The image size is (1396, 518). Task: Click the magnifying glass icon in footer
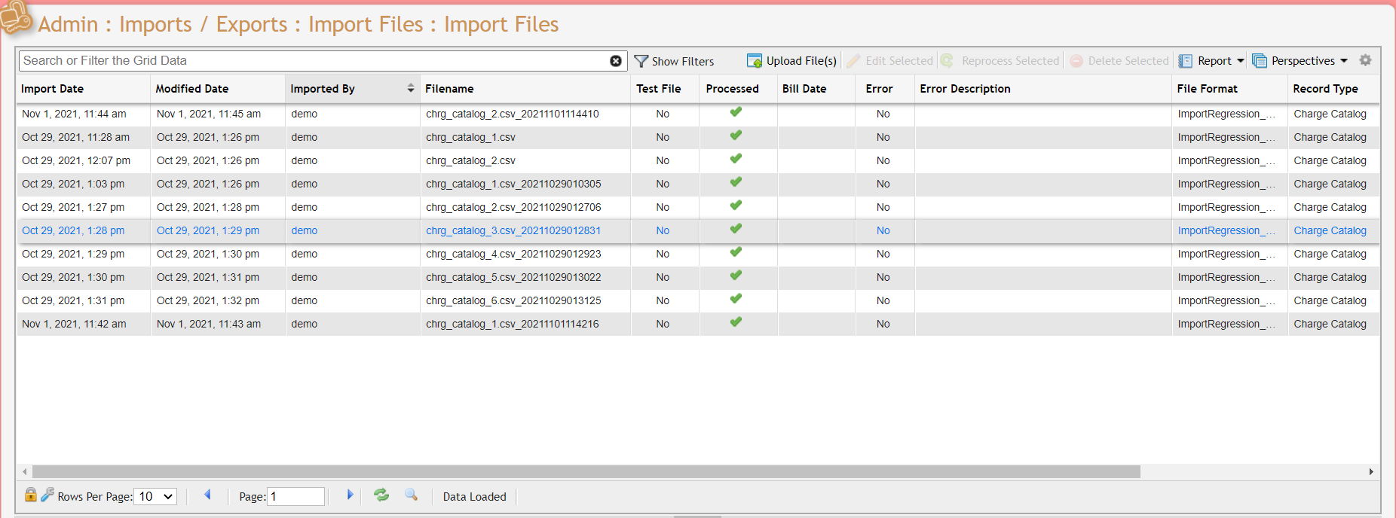[411, 495]
